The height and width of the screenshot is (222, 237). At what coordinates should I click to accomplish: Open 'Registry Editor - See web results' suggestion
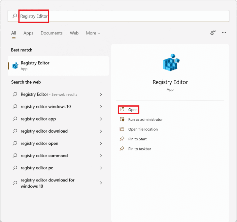[58, 94]
